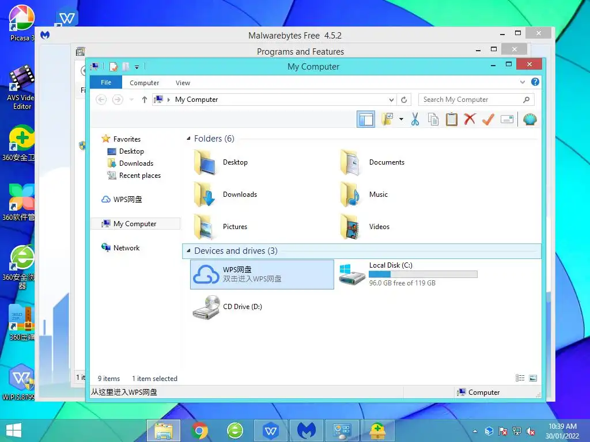The image size is (590, 442).
Task: Open the Windows Start button
Action: (x=14, y=430)
